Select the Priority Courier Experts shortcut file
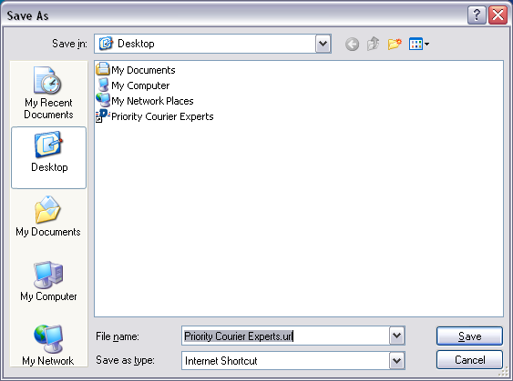Screen dimensions: 513x381 tap(154, 116)
